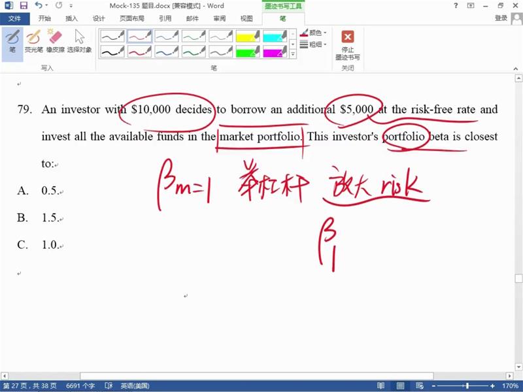The height and width of the screenshot is (392, 523).
Task: Switch to the Page Layout (页面布局) tab
Action: pos(132,19)
